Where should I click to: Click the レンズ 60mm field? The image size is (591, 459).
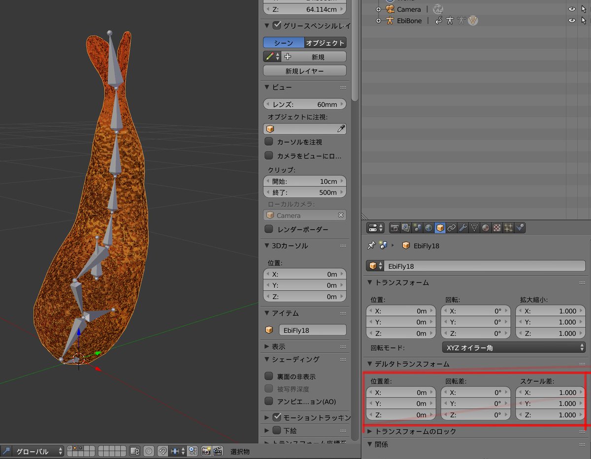[305, 104]
